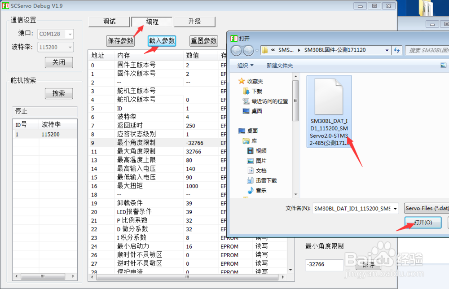
Task: Open Servo Files (*.dat) file type dropdown
Action: click(x=427, y=208)
